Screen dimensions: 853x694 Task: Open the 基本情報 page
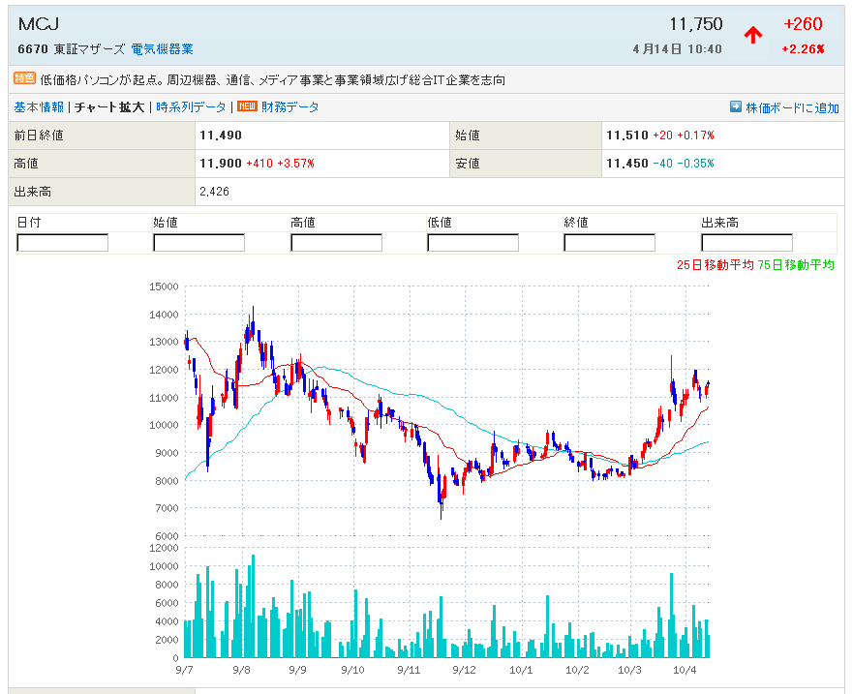39,107
